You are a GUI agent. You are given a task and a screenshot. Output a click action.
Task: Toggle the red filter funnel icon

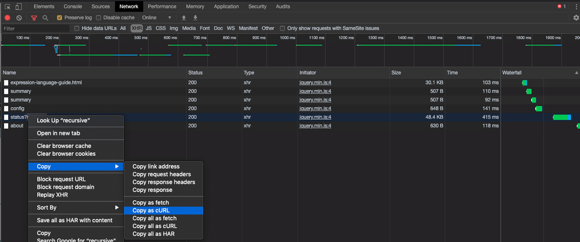coord(34,17)
